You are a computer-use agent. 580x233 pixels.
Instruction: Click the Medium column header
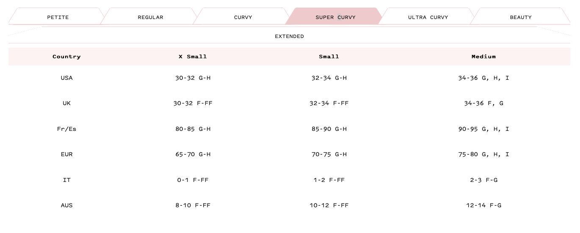click(x=483, y=57)
